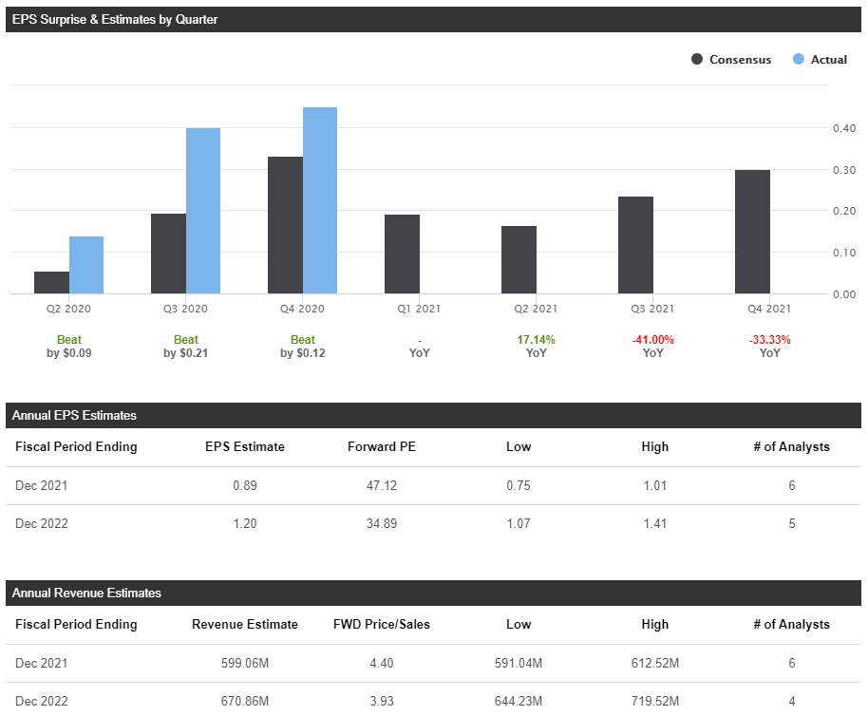The width and height of the screenshot is (868, 716).
Task: Click the dark Consensus bar for Q3 2020
Action: tap(167, 252)
